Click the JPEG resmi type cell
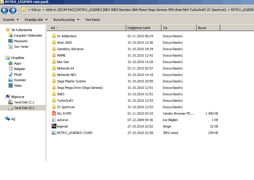The width and height of the screenshot is (254, 180). [170, 133]
